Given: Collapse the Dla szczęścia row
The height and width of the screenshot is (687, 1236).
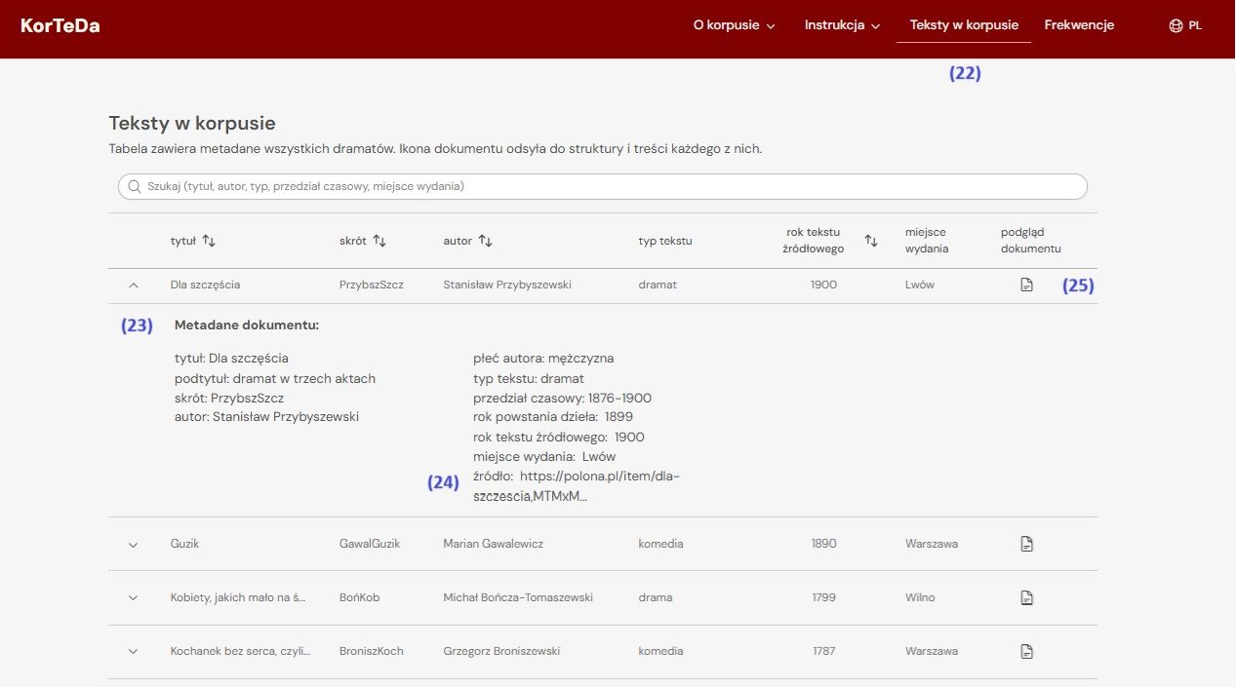Looking at the screenshot, I should click(x=134, y=286).
